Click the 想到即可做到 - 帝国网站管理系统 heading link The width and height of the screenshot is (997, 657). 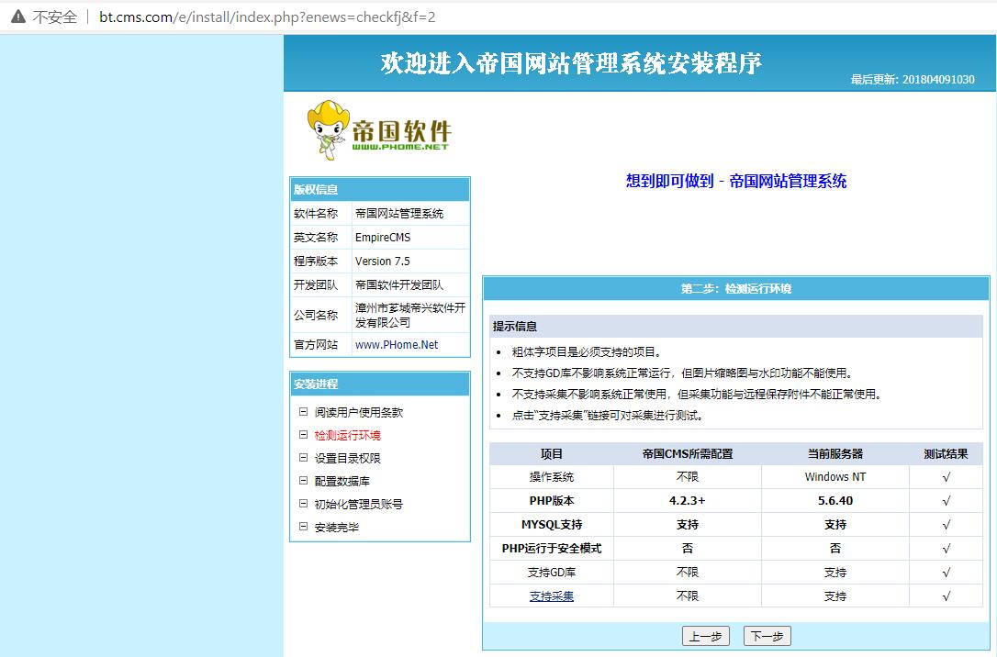(736, 181)
